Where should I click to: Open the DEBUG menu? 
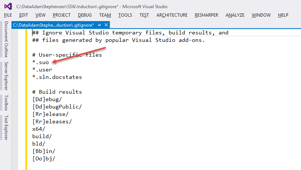[x=85, y=15]
